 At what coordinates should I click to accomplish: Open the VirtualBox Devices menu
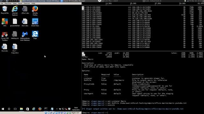27,3
